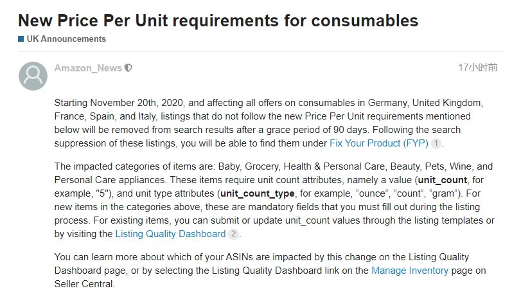Open the Amazon_News avatar profile picture
This screenshot has height=302, width=512.
pyautogui.click(x=33, y=76)
